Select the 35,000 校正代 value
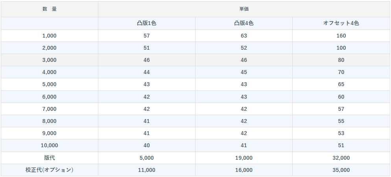 [341, 170]
